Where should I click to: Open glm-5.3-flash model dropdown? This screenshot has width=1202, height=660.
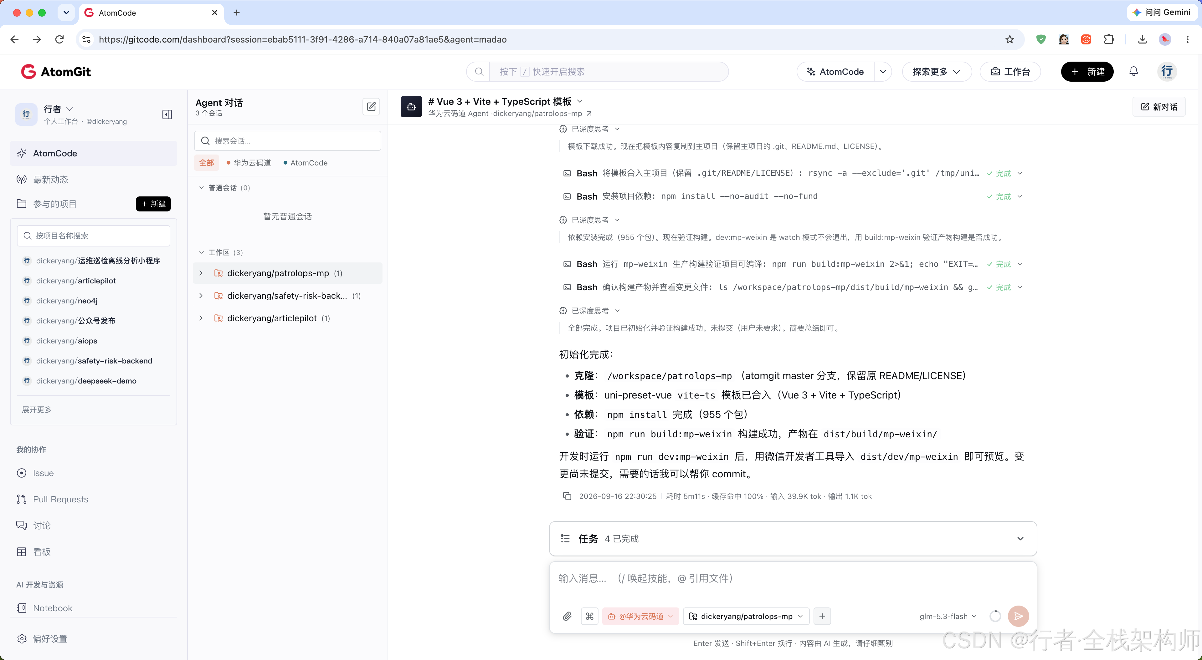click(x=948, y=616)
